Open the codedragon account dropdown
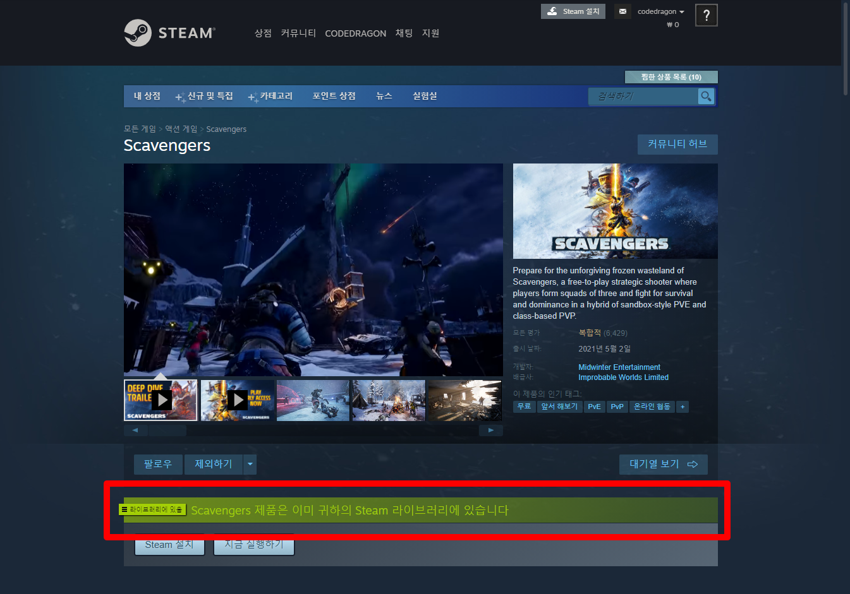The image size is (850, 594). coord(661,11)
